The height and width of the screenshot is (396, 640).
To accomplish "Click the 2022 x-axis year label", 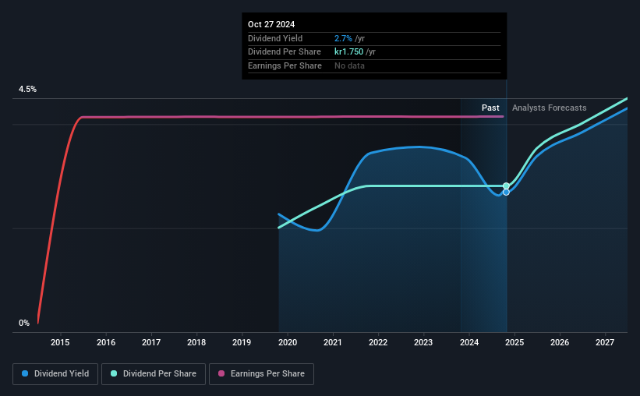I will point(378,342).
